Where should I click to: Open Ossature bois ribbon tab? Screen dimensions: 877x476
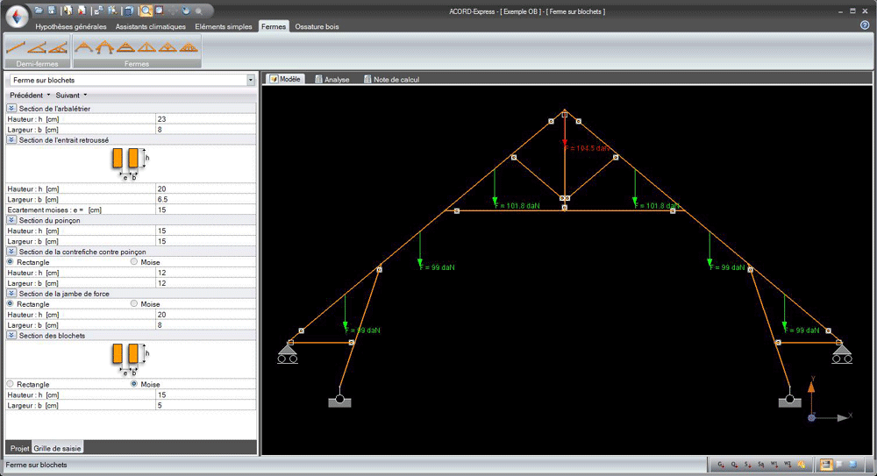click(x=317, y=26)
